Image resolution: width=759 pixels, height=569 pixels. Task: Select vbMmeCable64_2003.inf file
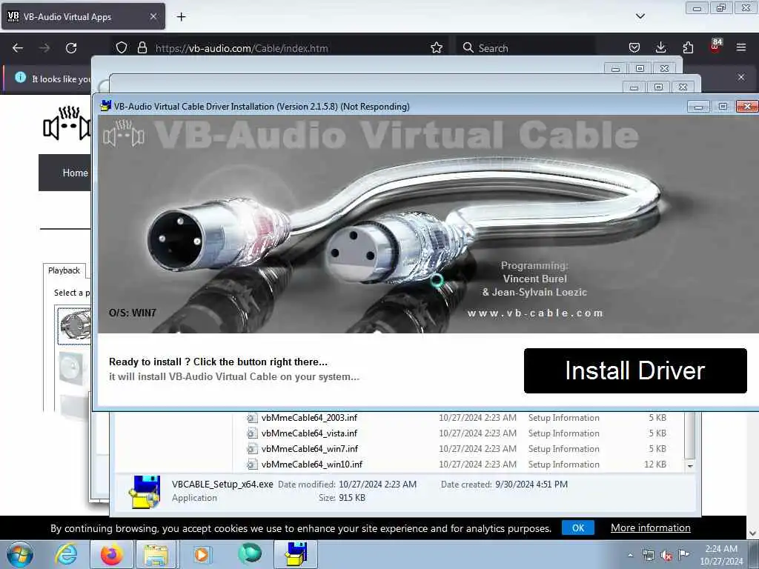coord(309,418)
